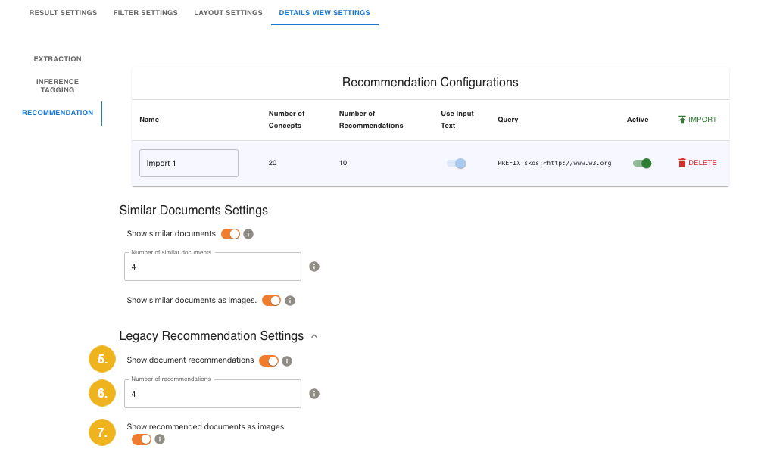This screenshot has width=758, height=471.
Task: Click info icon next to Number of recommendations
Action: pos(314,394)
